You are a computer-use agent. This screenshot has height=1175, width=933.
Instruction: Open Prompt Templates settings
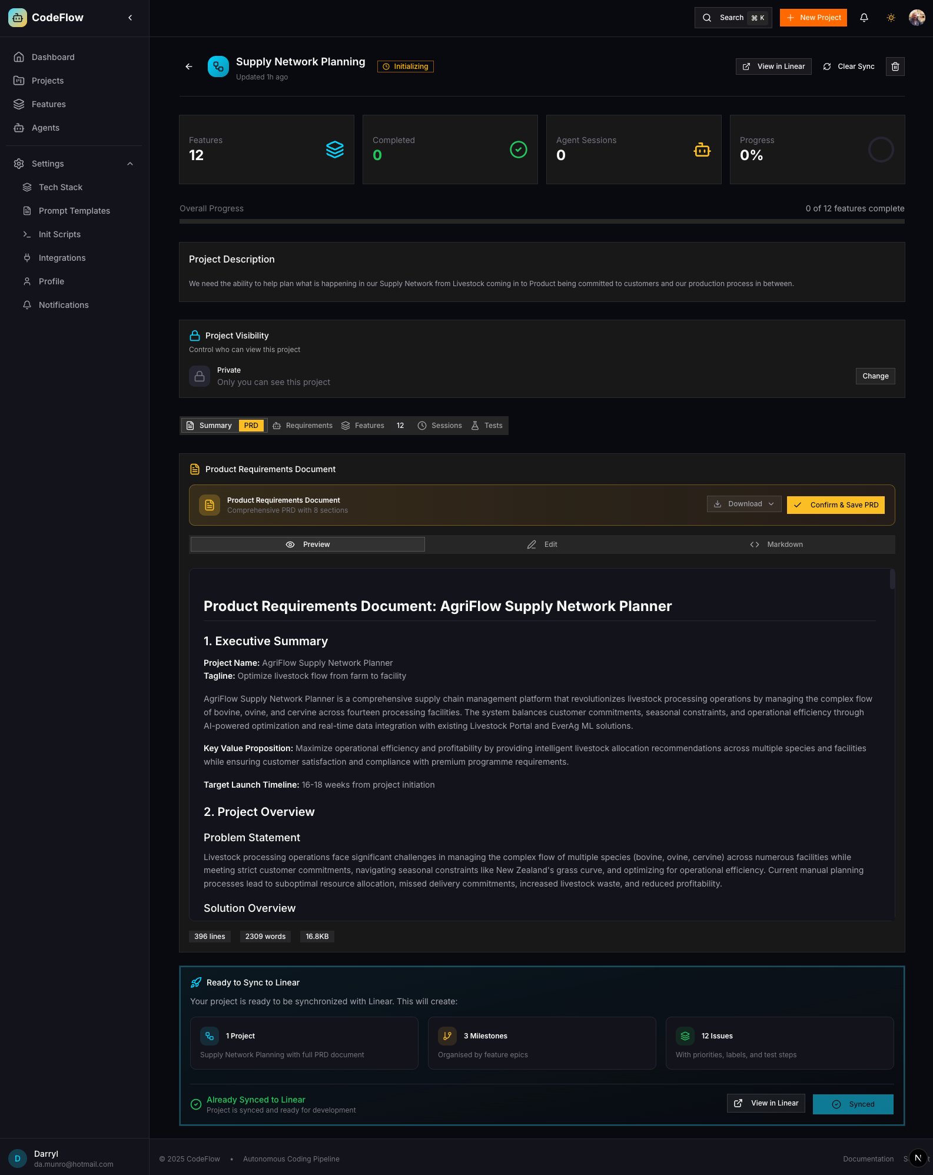(x=78, y=211)
